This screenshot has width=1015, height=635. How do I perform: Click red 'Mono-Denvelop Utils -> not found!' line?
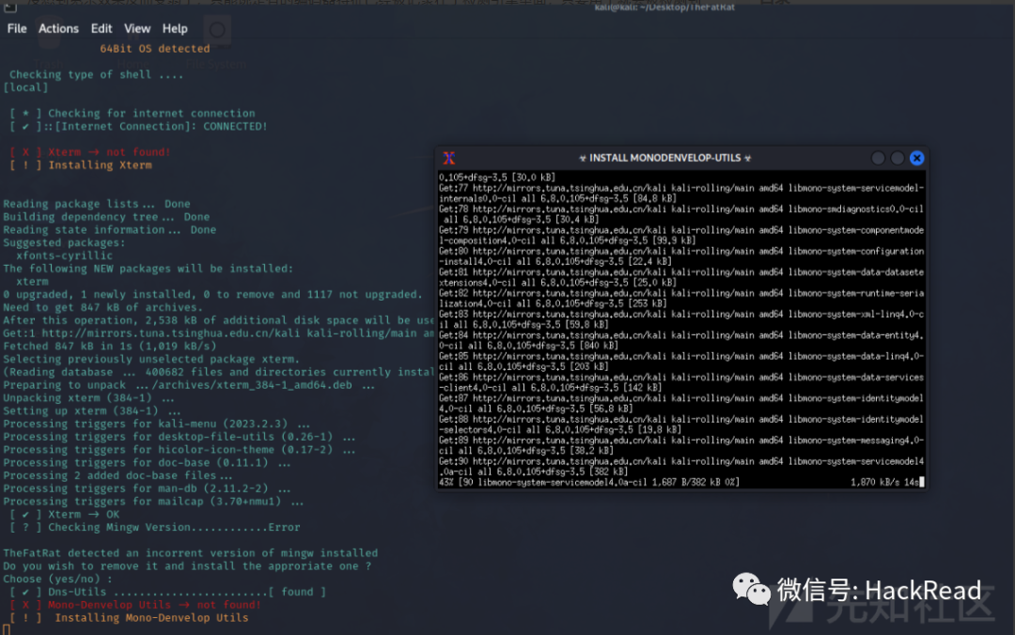pyautogui.click(x=135, y=605)
